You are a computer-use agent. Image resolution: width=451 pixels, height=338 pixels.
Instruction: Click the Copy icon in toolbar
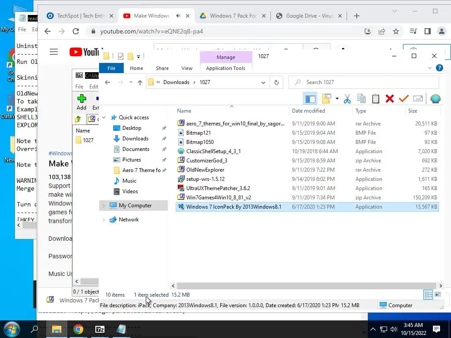[x=361, y=99]
